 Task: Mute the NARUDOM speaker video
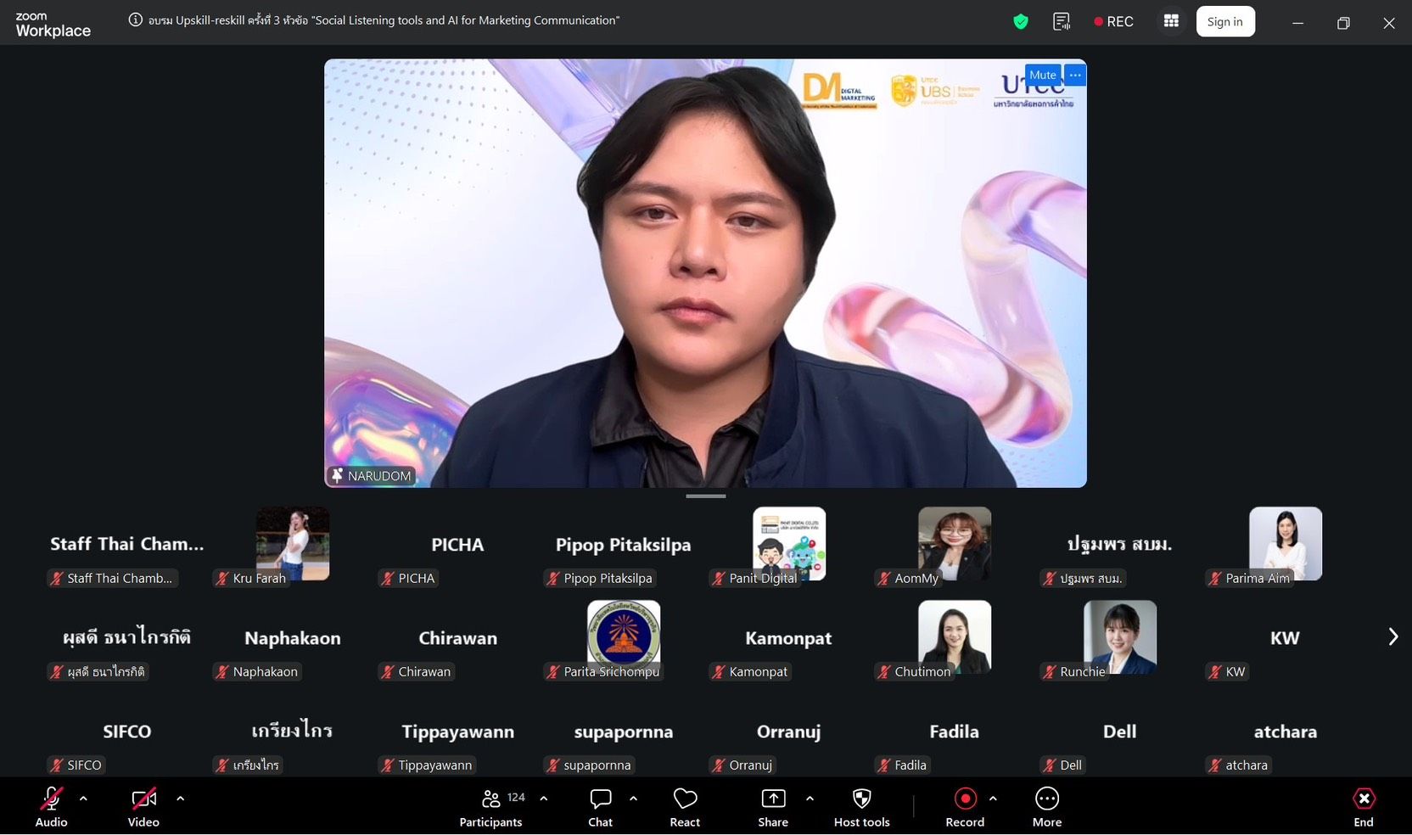coord(1043,75)
